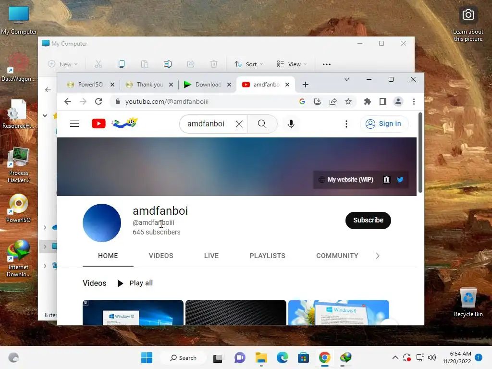Bookmark this page with the star icon
492x369 pixels.
point(348,101)
